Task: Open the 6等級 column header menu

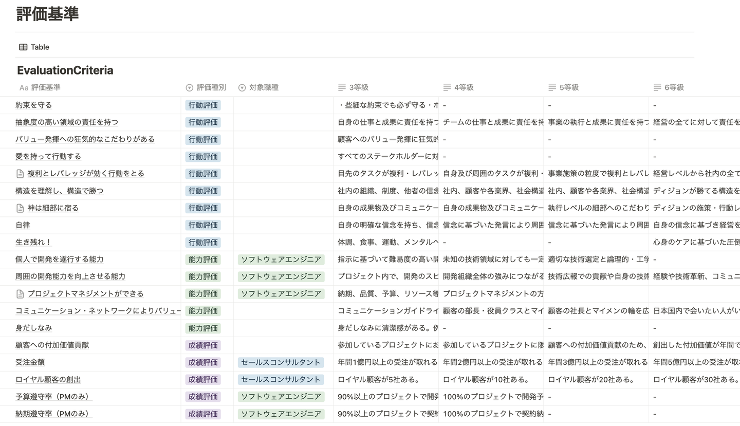Action: pyautogui.click(x=674, y=88)
